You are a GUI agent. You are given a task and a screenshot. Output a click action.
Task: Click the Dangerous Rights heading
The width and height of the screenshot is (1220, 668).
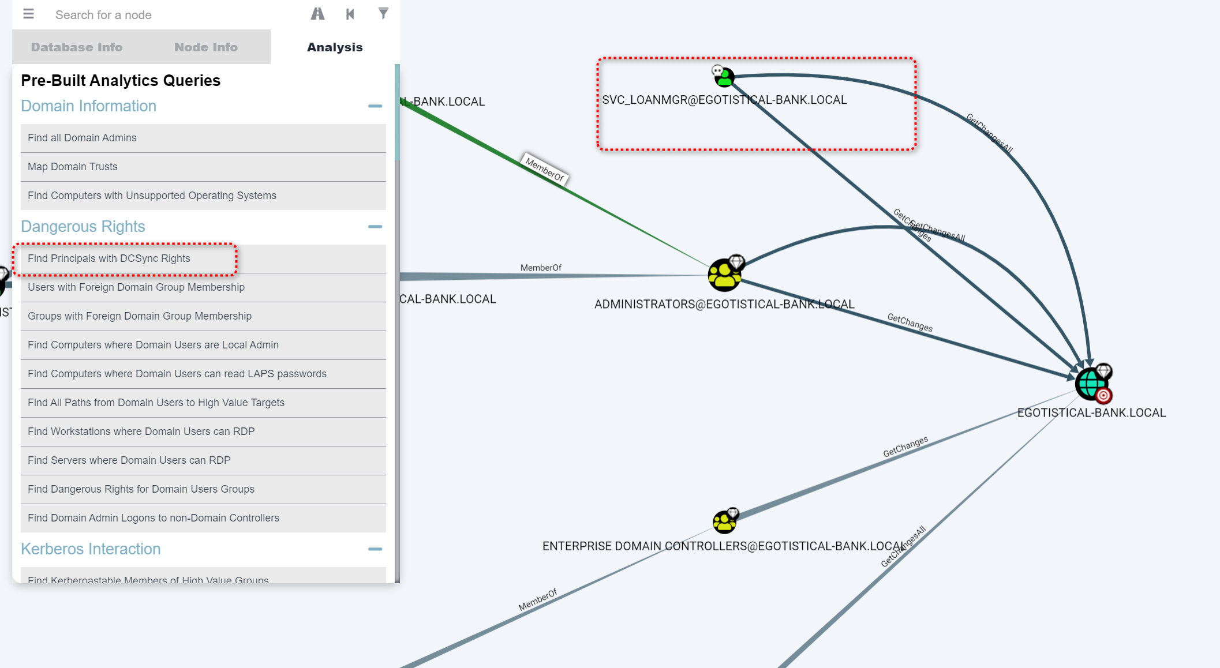pos(83,227)
